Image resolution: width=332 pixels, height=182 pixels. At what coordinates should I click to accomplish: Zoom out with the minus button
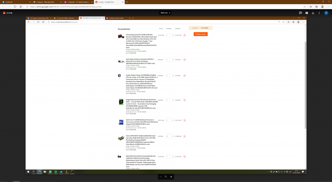(161, 177)
